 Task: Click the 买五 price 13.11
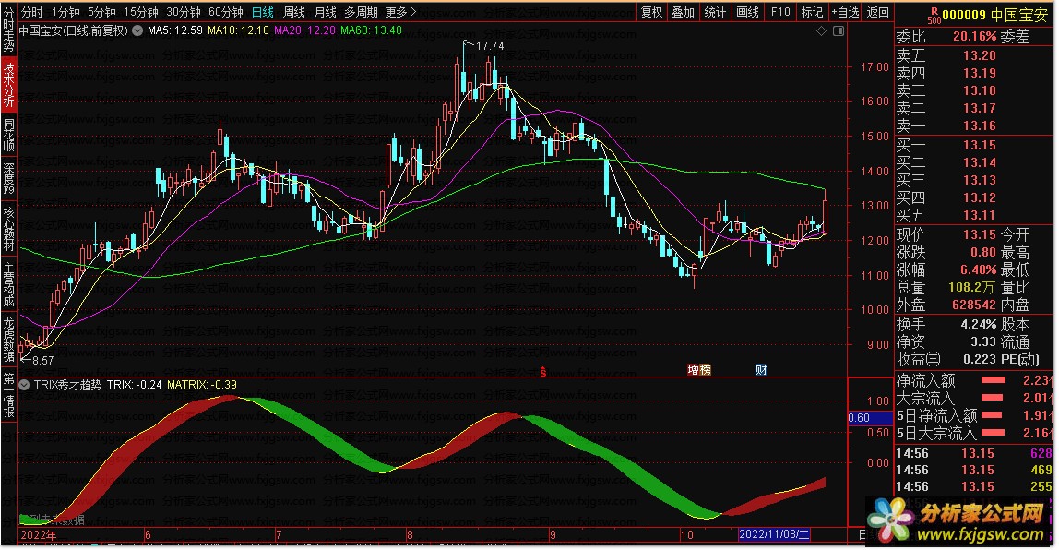[980, 215]
